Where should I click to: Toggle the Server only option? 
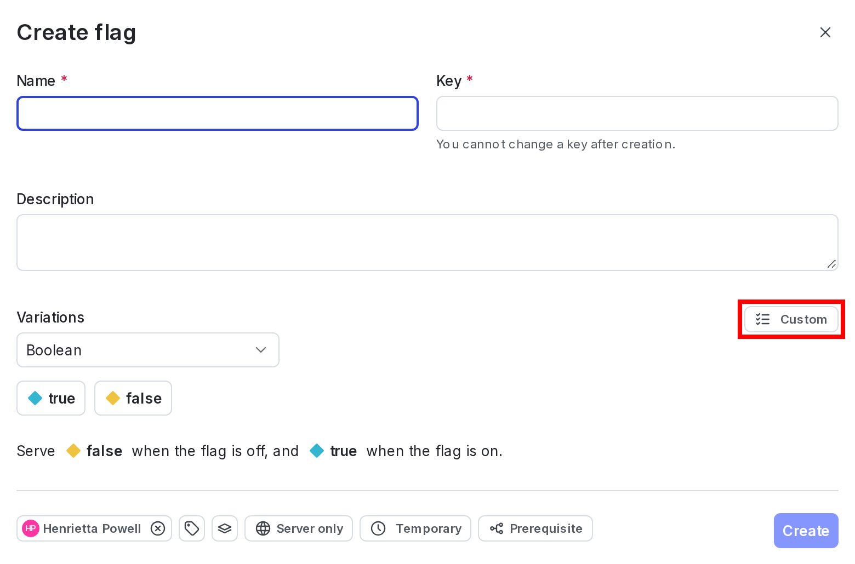(x=299, y=528)
